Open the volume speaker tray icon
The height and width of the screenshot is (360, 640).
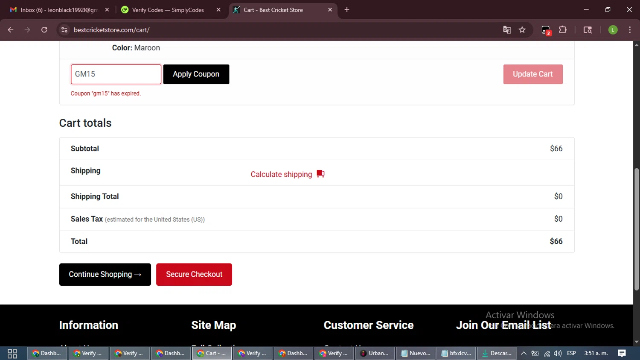click(558, 354)
